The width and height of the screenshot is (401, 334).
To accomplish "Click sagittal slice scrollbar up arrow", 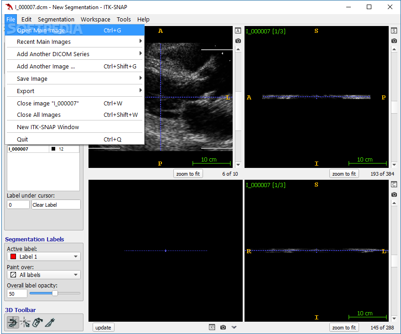I will [x=394, y=49].
